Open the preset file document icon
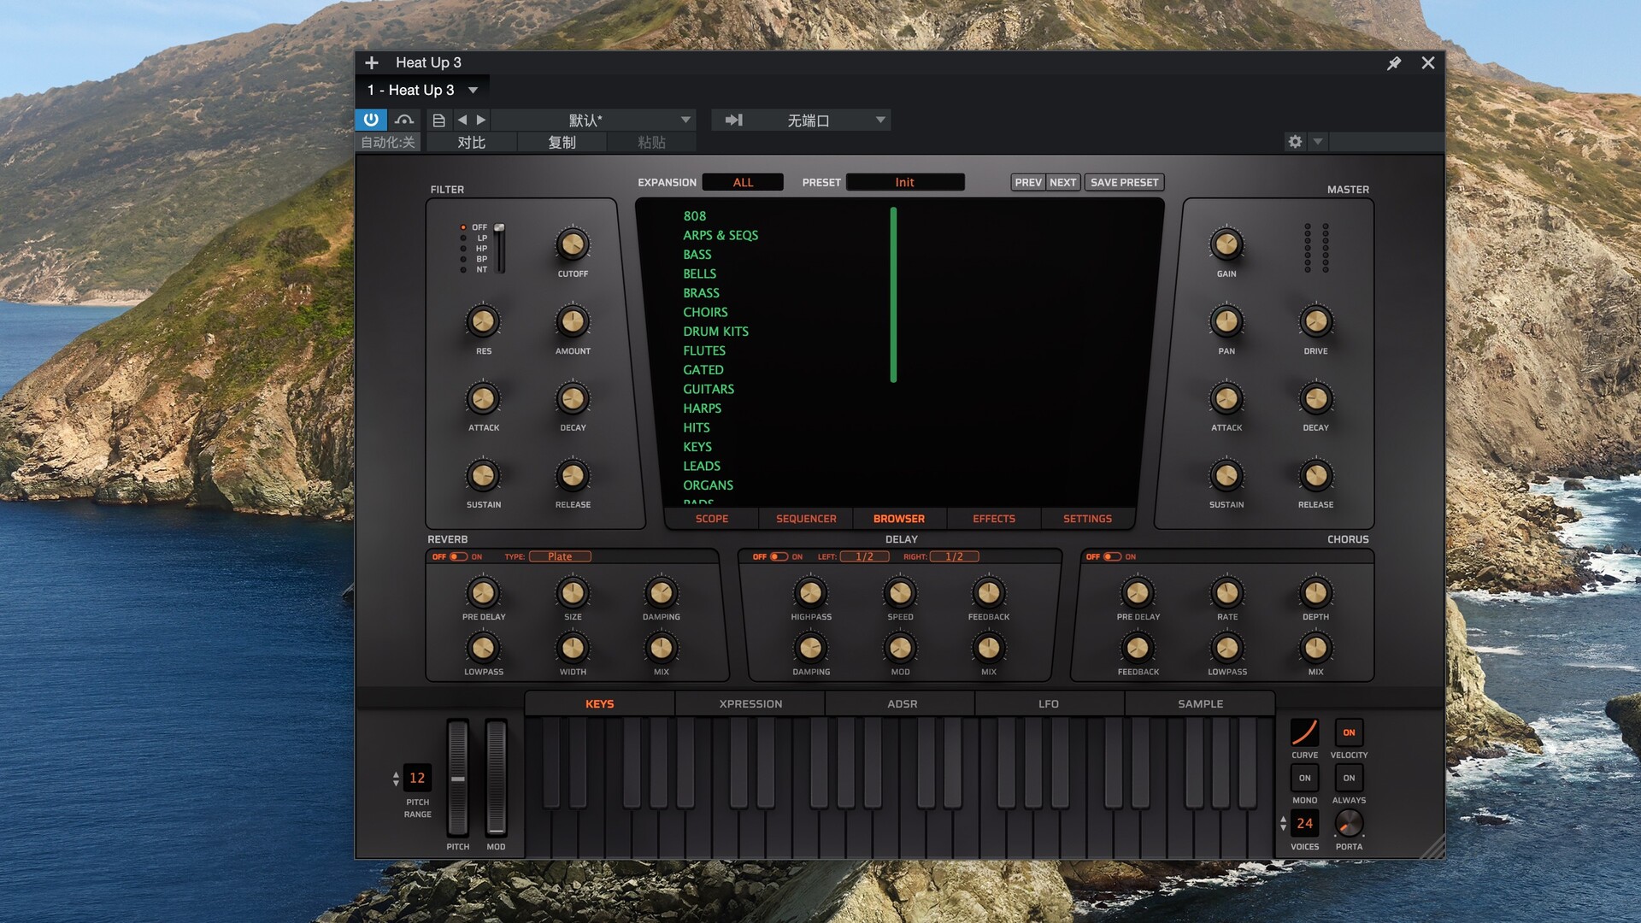1641x923 pixels. pos(438,121)
